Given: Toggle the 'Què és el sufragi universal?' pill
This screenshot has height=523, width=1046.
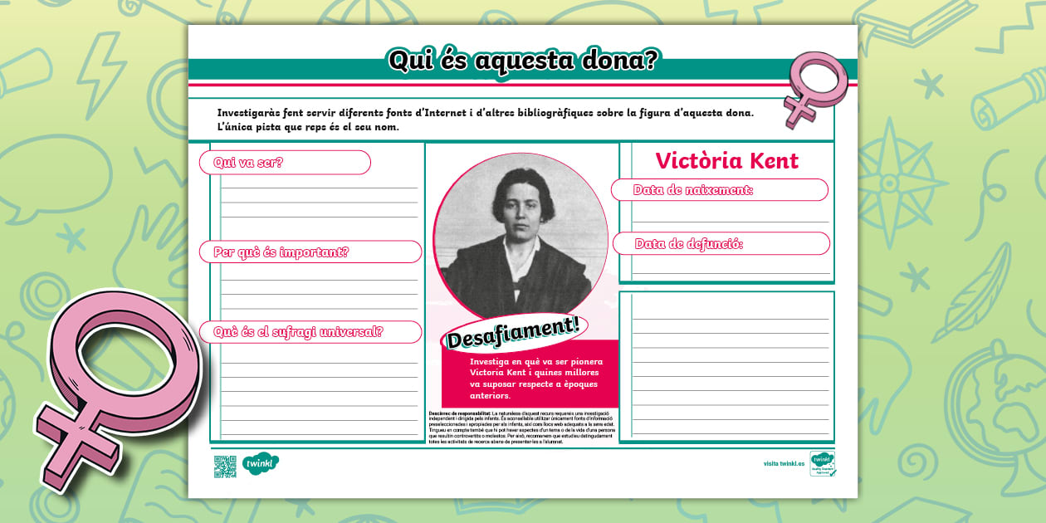Looking at the screenshot, I should tap(310, 332).
